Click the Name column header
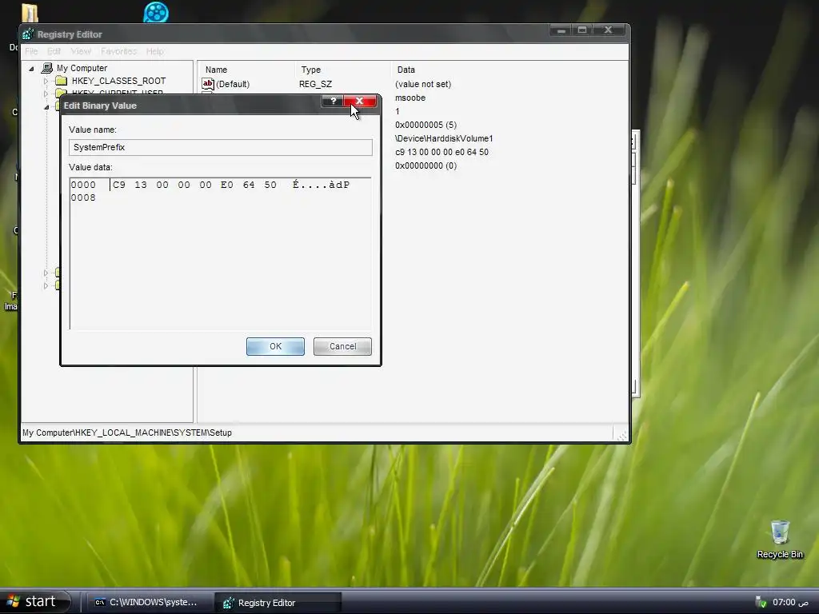Viewport: 819px width, 614px height. pyautogui.click(x=216, y=70)
